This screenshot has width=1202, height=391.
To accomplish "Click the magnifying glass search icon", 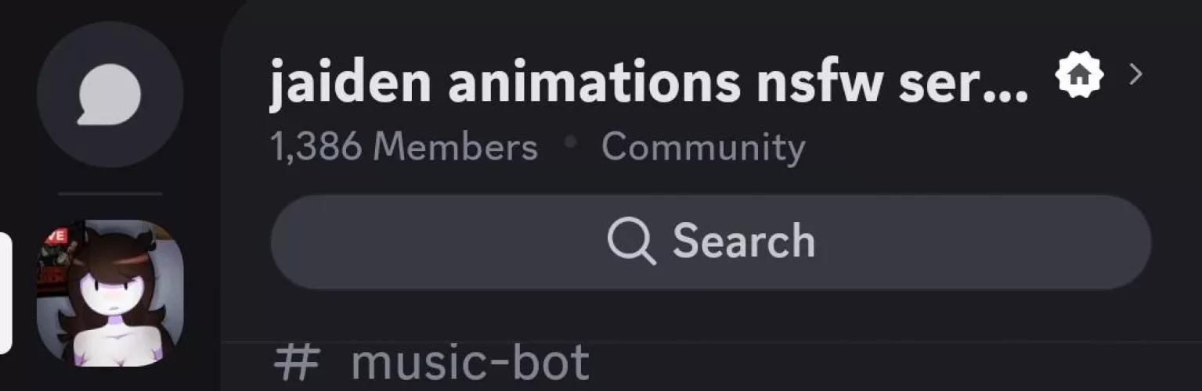I will pos(631,242).
